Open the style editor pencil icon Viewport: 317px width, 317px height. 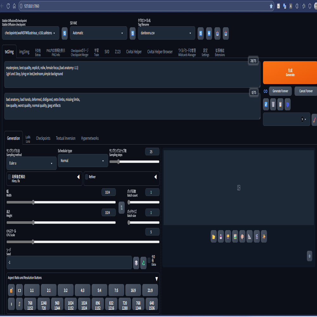pos(314,119)
